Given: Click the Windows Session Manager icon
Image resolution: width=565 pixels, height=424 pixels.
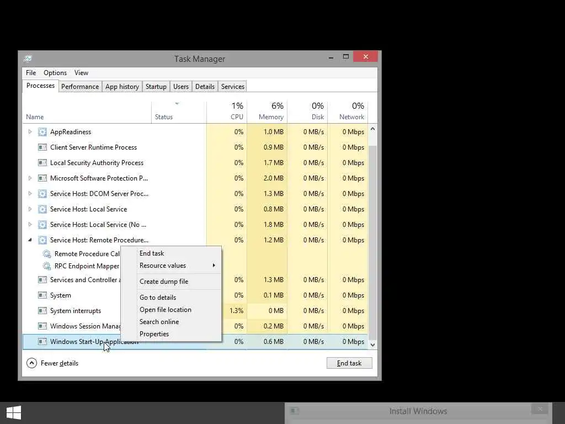Looking at the screenshot, I should coord(42,326).
